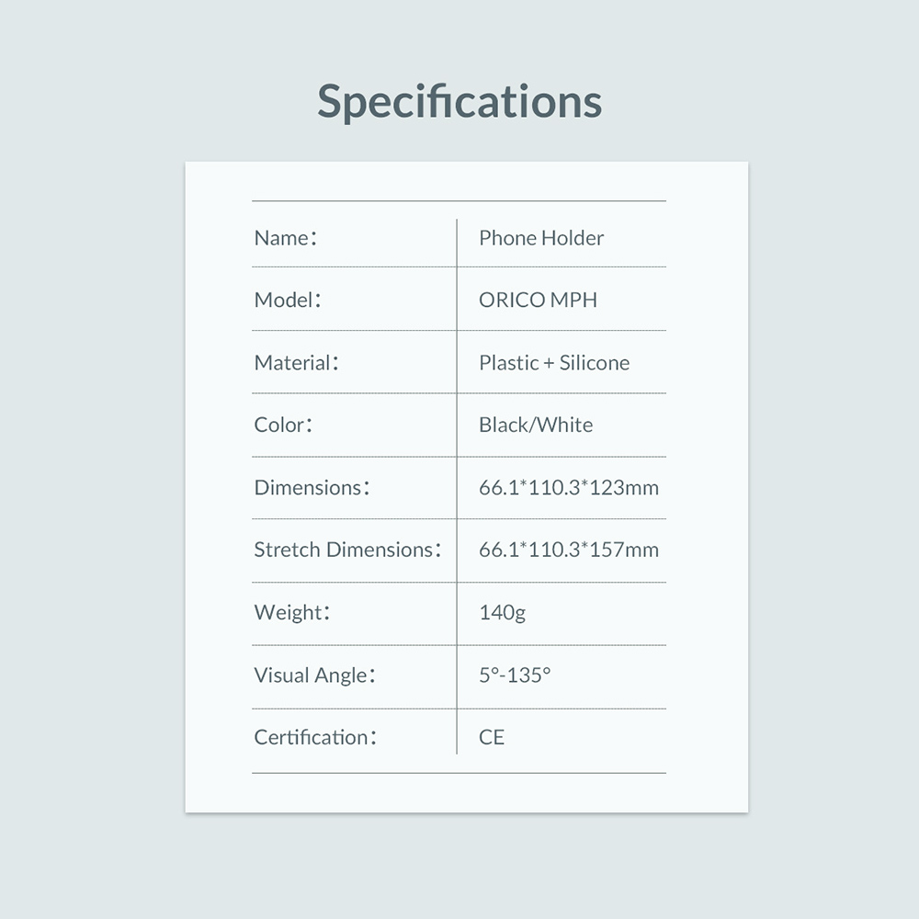Select the 66.1*110.3*157mm value

(569, 550)
